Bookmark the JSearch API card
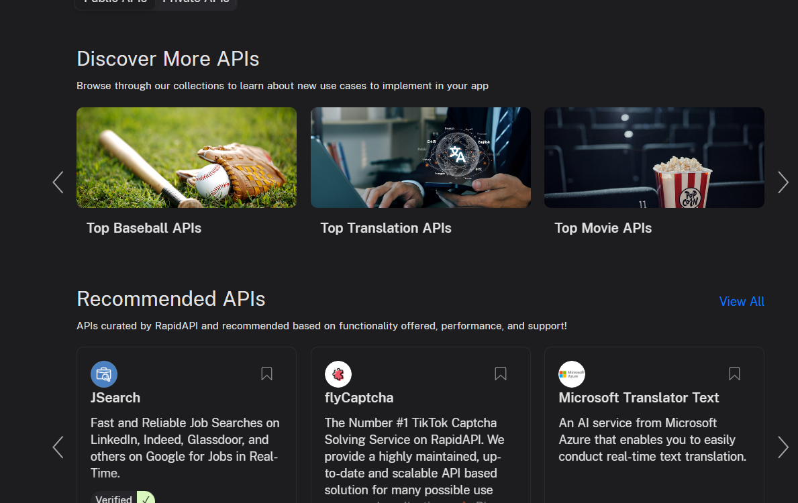The image size is (798, 503). click(266, 374)
